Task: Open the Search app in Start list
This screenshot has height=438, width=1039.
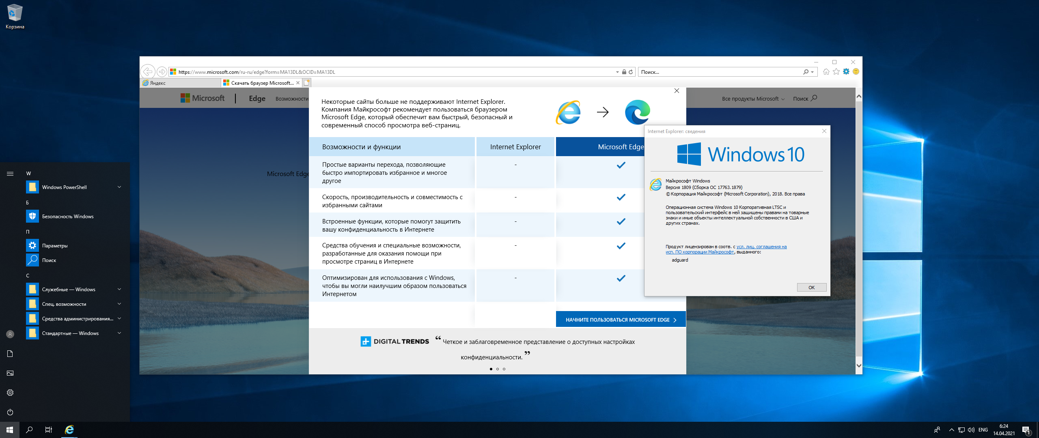Action: (x=32, y=260)
